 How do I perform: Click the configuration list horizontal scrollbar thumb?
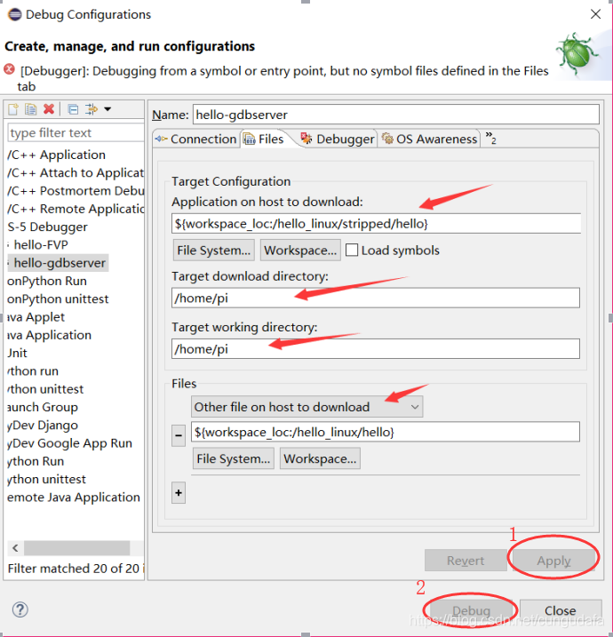pos(76,548)
